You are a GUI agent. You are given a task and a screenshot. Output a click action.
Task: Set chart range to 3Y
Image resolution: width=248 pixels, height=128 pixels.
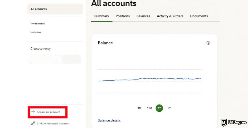(x=169, y=108)
